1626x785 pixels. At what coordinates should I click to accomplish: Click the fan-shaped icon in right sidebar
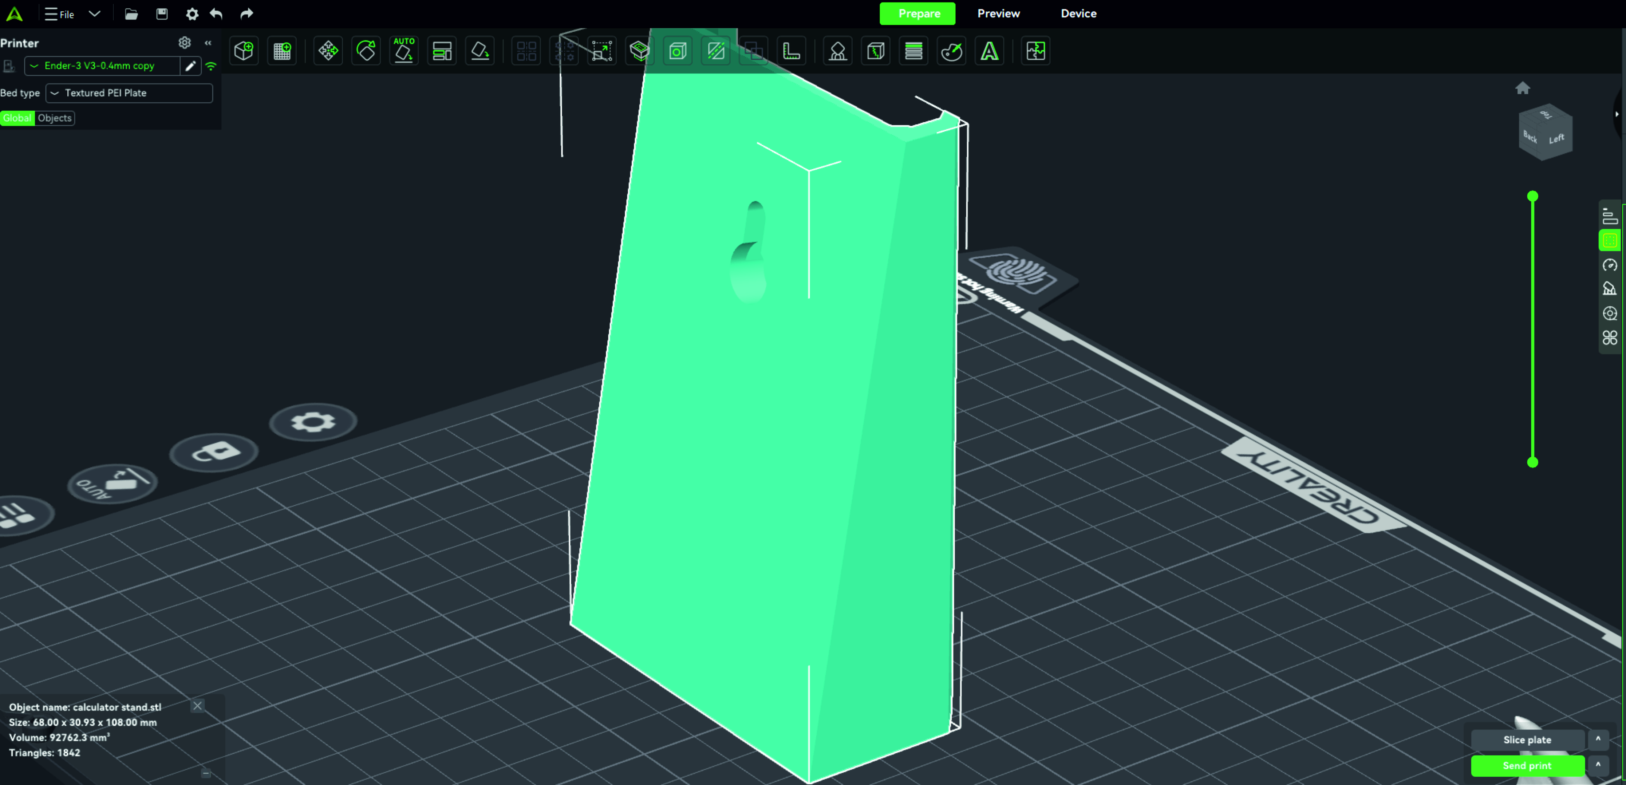pyautogui.click(x=1610, y=338)
